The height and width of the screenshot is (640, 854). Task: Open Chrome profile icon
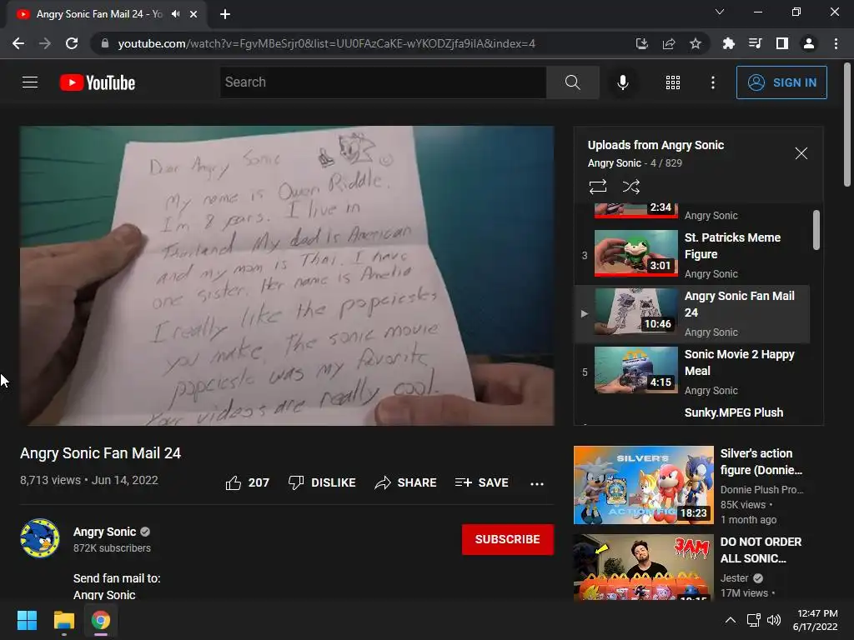point(809,43)
